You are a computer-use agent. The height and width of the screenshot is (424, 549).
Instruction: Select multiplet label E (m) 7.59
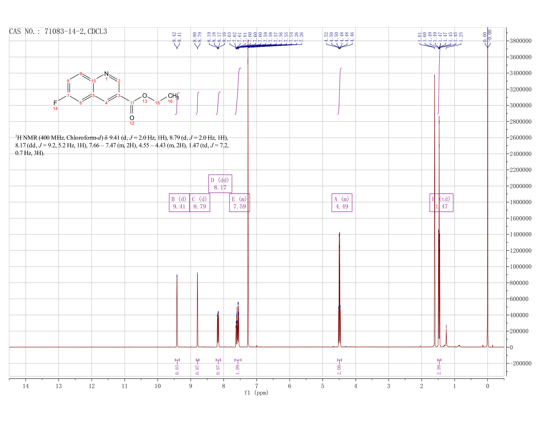[240, 203]
